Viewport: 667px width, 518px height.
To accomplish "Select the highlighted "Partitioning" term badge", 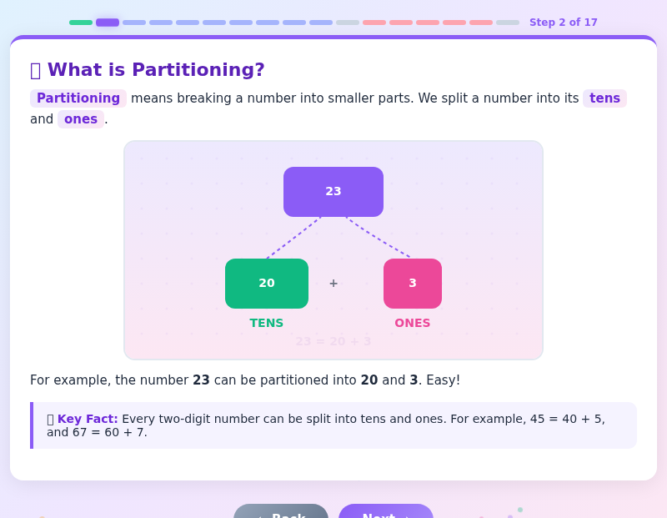I will (78, 98).
